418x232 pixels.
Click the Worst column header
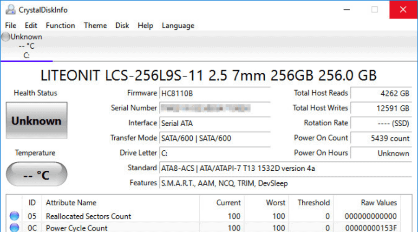(x=266, y=203)
